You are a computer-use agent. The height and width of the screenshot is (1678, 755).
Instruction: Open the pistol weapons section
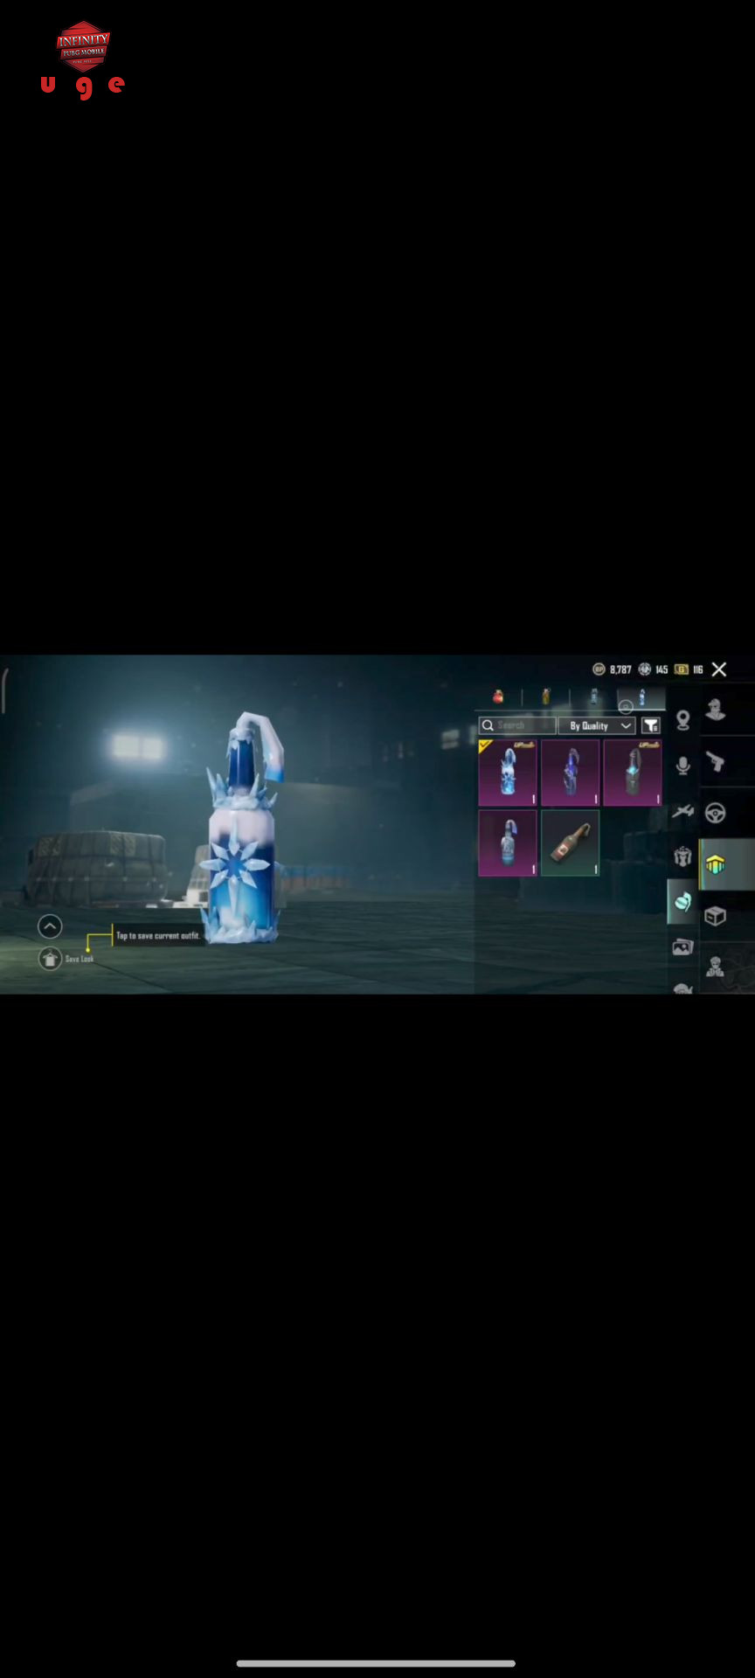pos(716,761)
